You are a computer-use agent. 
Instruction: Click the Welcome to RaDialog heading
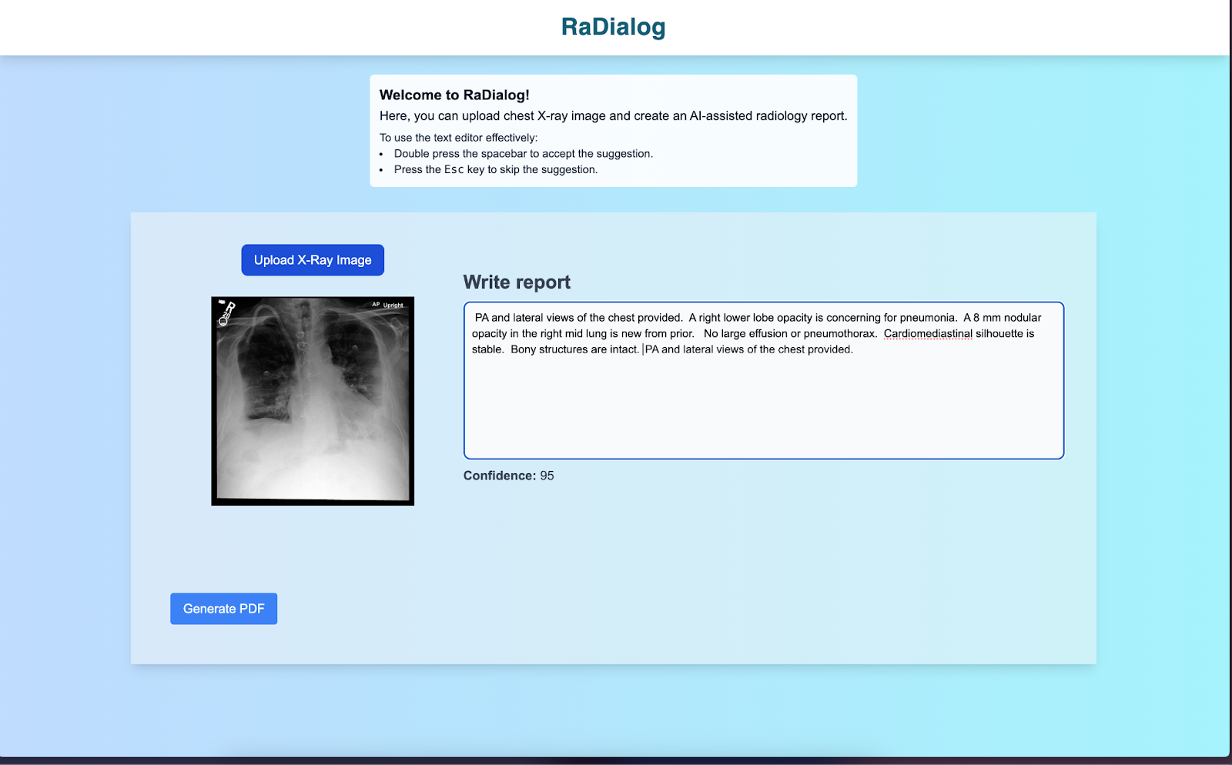(455, 95)
